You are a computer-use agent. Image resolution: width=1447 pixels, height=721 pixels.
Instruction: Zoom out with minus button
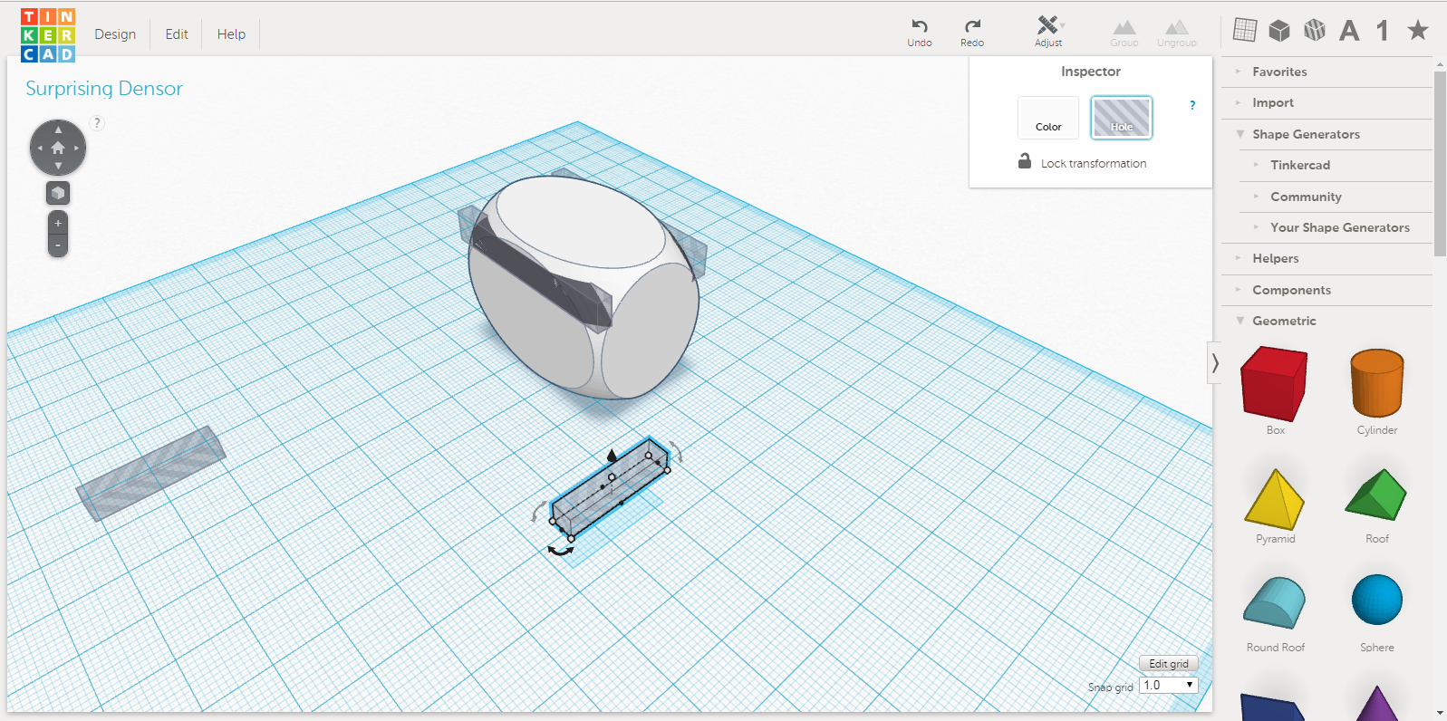tap(58, 245)
